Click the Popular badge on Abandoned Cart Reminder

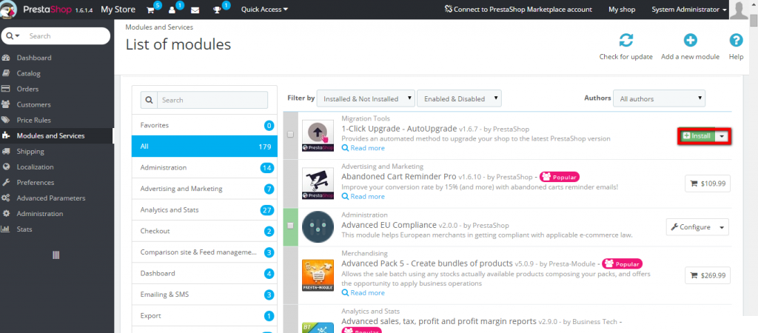point(560,176)
